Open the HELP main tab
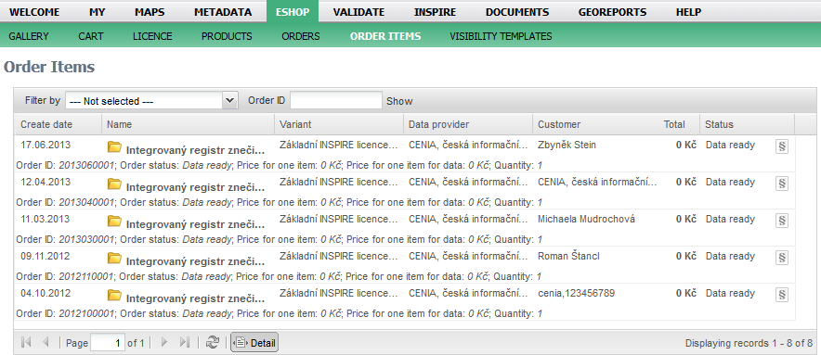This screenshot has width=821, height=355. click(688, 12)
